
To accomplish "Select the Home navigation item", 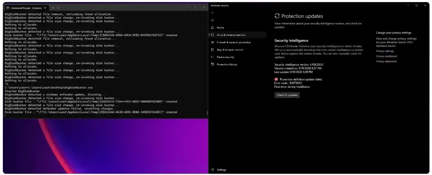I will [238, 28].
